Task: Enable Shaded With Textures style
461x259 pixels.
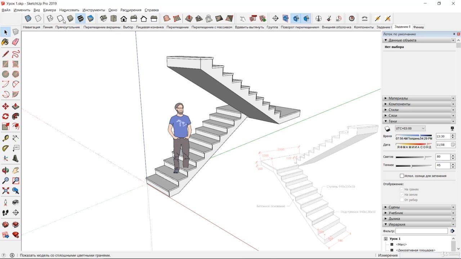Action: (80, 18)
